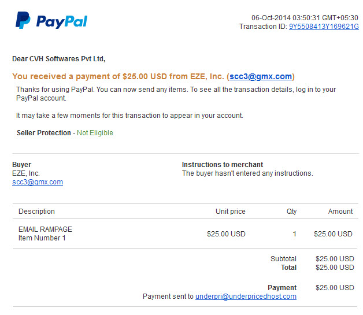Click the Item Number 1 text

pyautogui.click(x=42, y=238)
